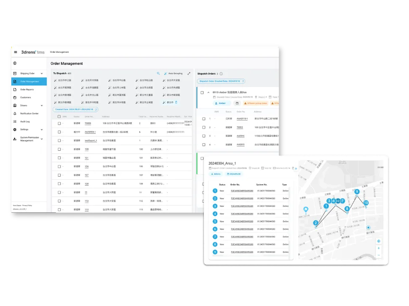This screenshot has width=409, height=306.
Task: Open the Dispatch Orders info icon
Action: pos(221,74)
